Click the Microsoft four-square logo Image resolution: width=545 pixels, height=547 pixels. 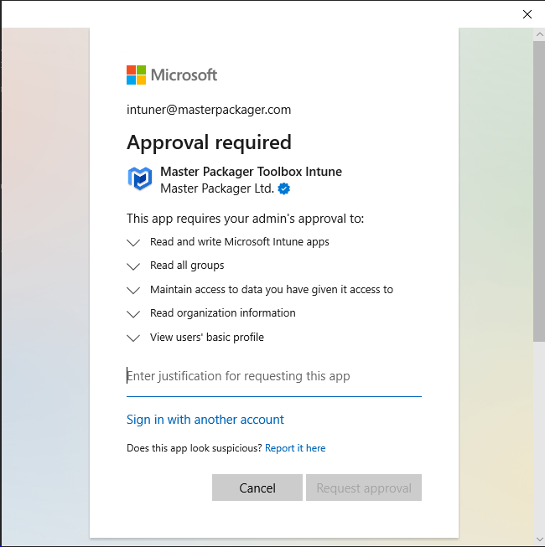point(136,75)
